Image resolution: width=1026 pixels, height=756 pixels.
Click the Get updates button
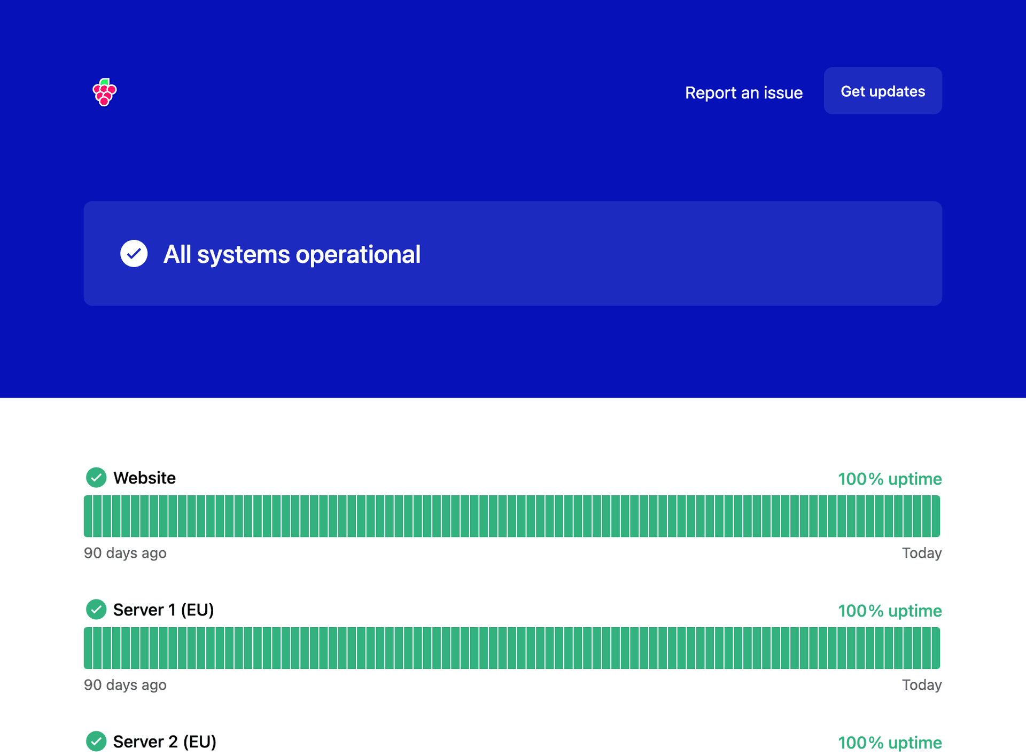click(882, 91)
